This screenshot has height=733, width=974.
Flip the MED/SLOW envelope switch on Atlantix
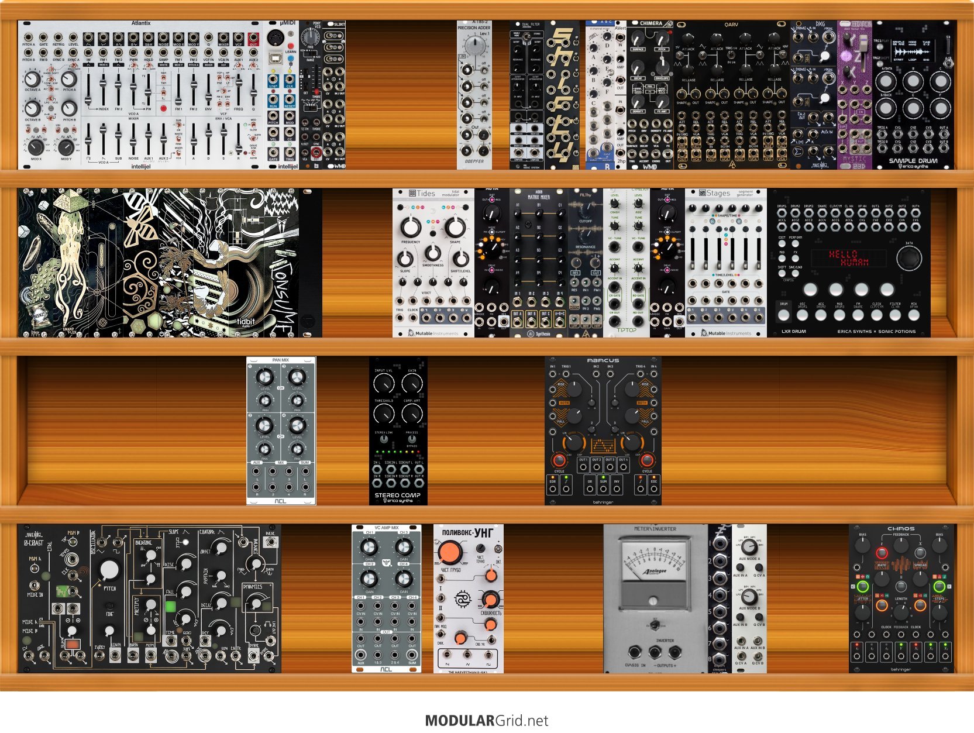tap(253, 126)
